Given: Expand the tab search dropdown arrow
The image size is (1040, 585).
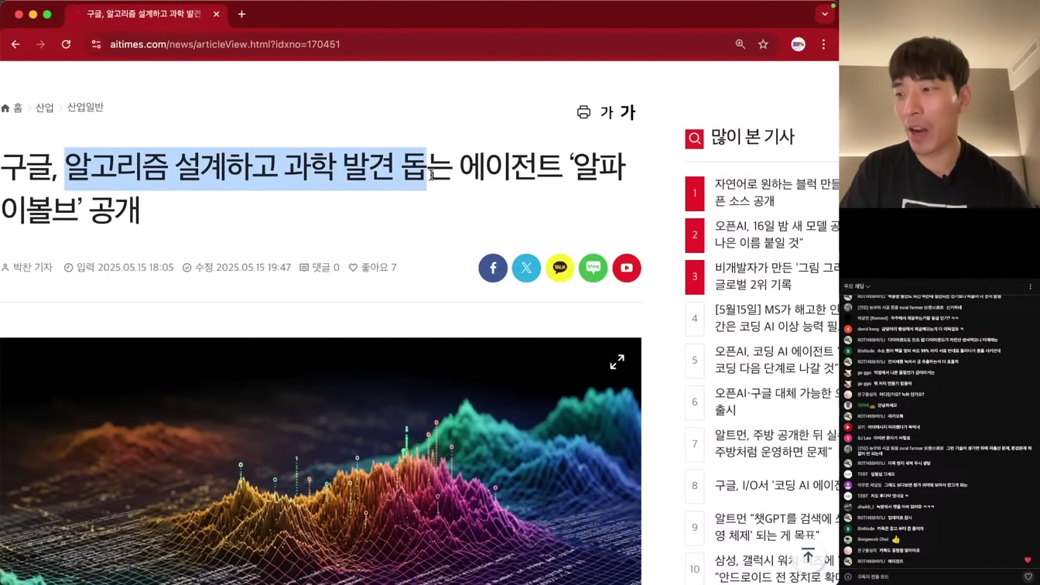Looking at the screenshot, I should 825,14.
